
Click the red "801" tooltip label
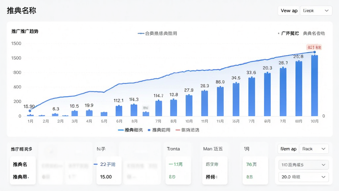(x=314, y=47)
